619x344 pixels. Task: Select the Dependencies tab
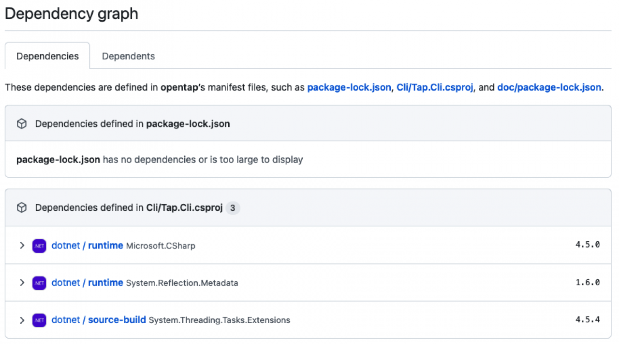[x=47, y=56]
